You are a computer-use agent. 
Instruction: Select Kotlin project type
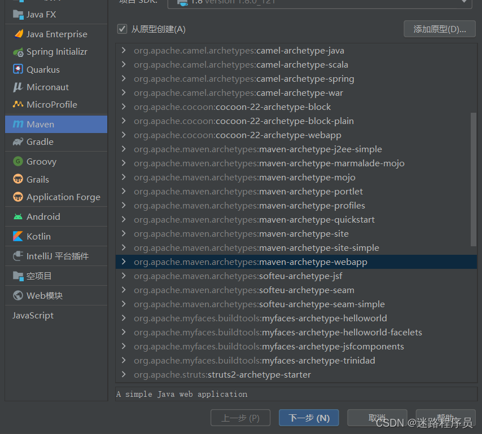[56, 236]
